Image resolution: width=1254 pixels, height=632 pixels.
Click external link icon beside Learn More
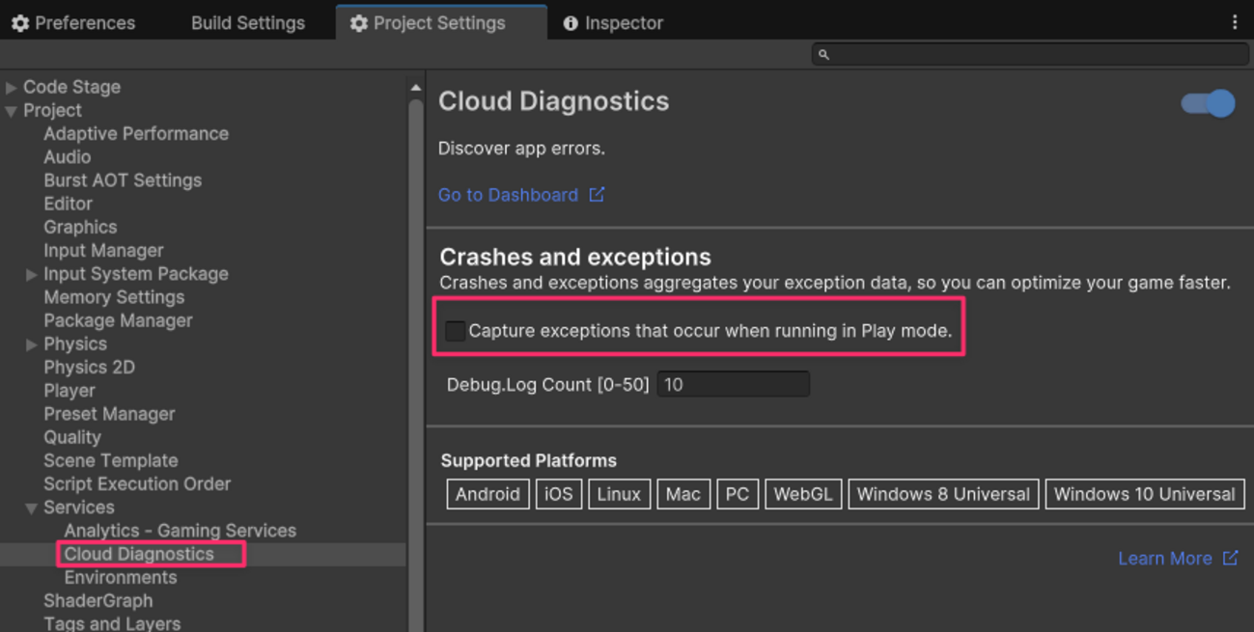[x=1230, y=558]
